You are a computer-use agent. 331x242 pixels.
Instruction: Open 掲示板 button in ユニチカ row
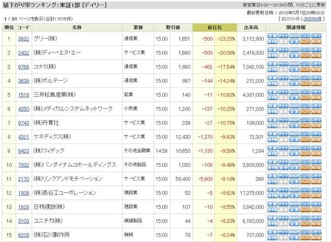point(316,224)
